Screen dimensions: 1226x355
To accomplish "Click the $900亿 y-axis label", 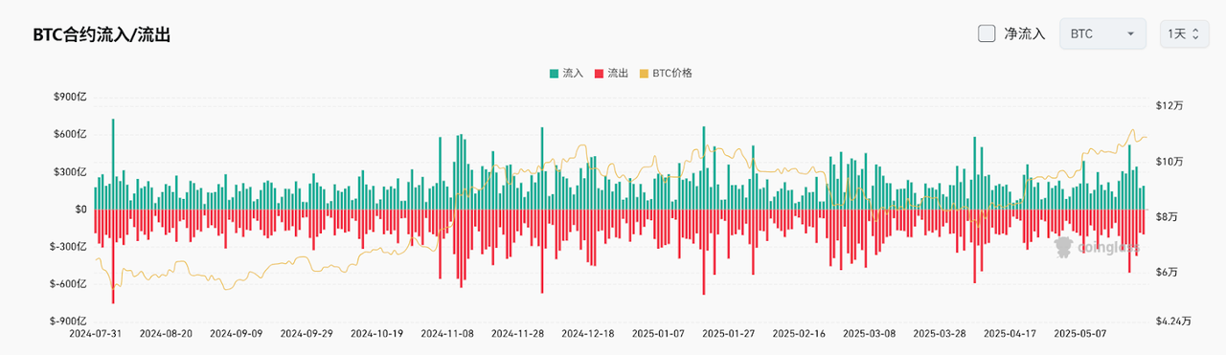I will [x=70, y=97].
